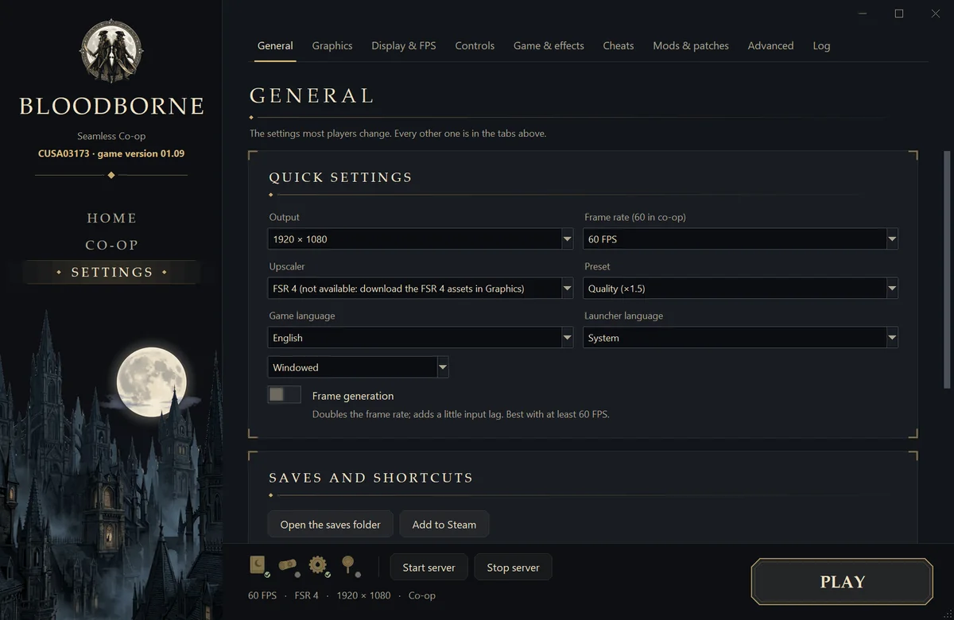Image resolution: width=954 pixels, height=620 pixels.
Task: Go to the Controls tab
Action: [x=475, y=45]
